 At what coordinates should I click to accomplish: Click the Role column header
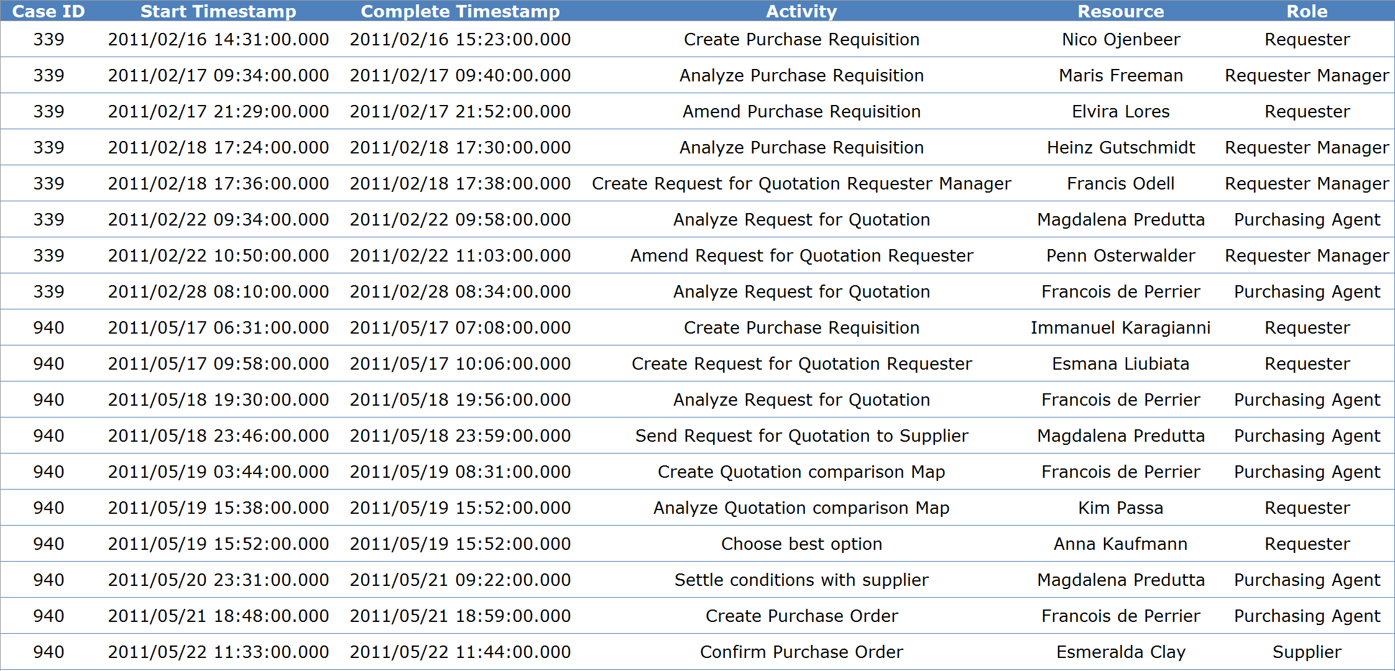pyautogui.click(x=1307, y=11)
